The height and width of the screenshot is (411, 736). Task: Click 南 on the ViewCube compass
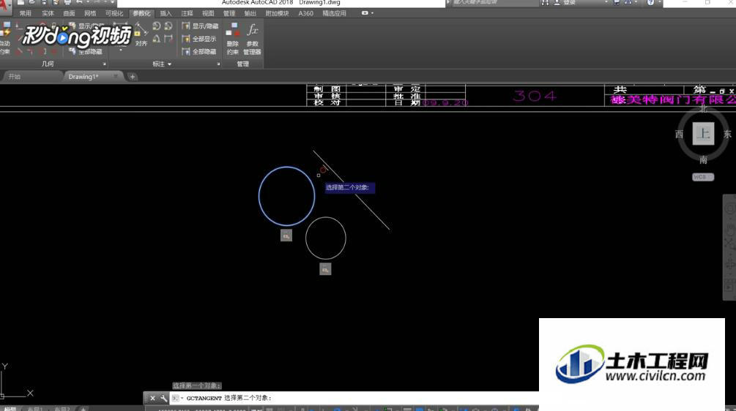tap(703, 160)
